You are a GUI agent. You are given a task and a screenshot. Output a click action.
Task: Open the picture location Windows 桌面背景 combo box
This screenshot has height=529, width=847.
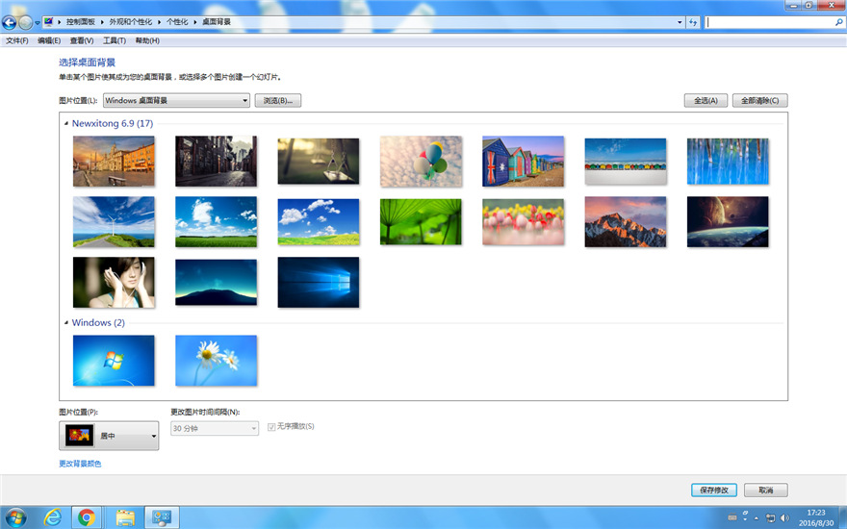(176, 100)
